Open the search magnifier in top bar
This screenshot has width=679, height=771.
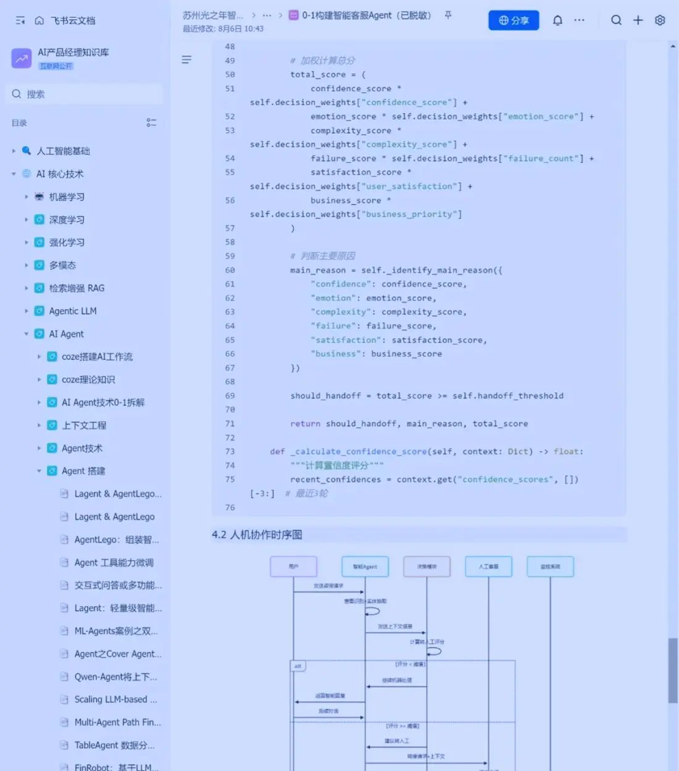point(616,20)
